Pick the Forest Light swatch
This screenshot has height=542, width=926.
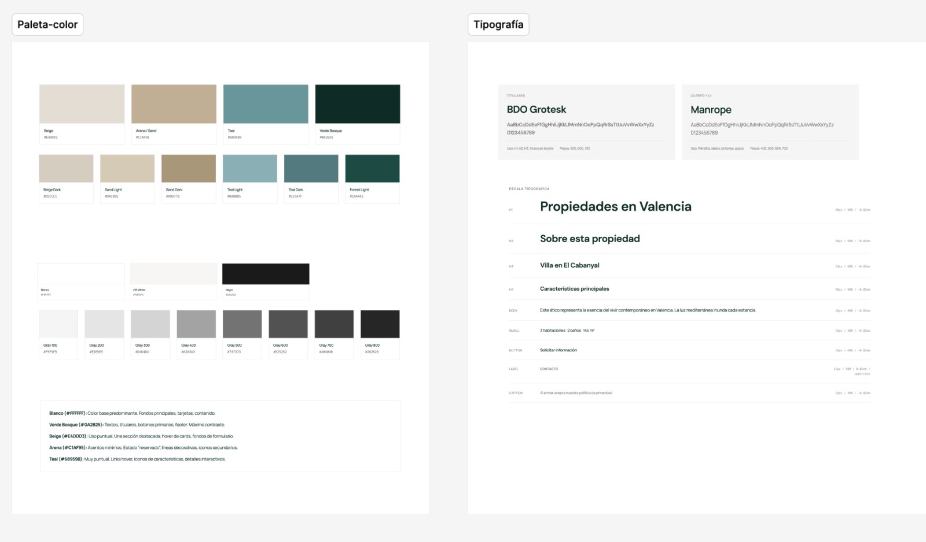[373, 169]
